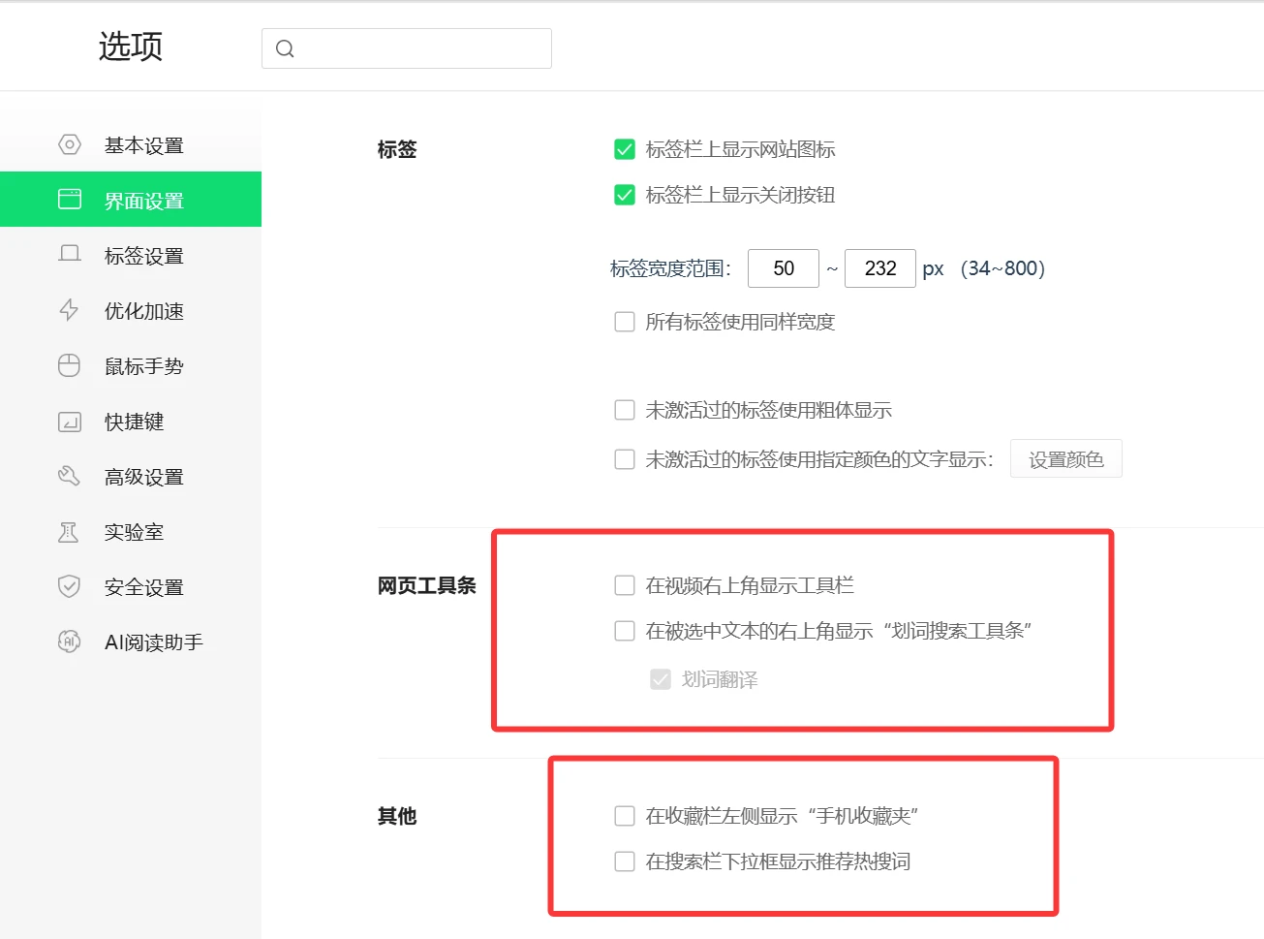Image resolution: width=1264 pixels, height=939 pixels.
Task: Enable 所有标签使用同样宽度 checkbox
Action: pyautogui.click(x=625, y=322)
